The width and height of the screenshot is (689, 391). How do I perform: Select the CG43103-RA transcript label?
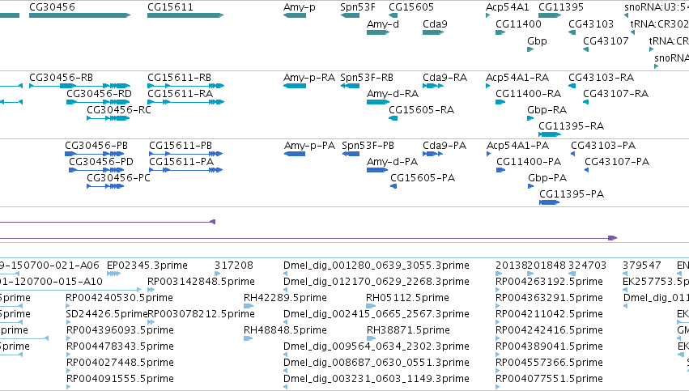[x=601, y=78]
